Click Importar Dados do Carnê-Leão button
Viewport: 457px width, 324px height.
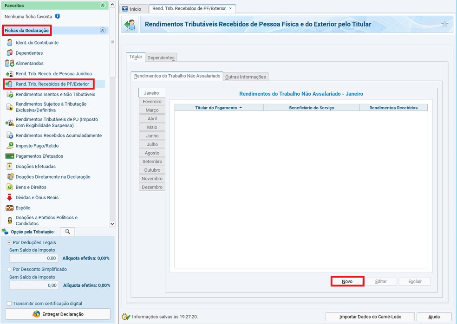(x=370, y=317)
